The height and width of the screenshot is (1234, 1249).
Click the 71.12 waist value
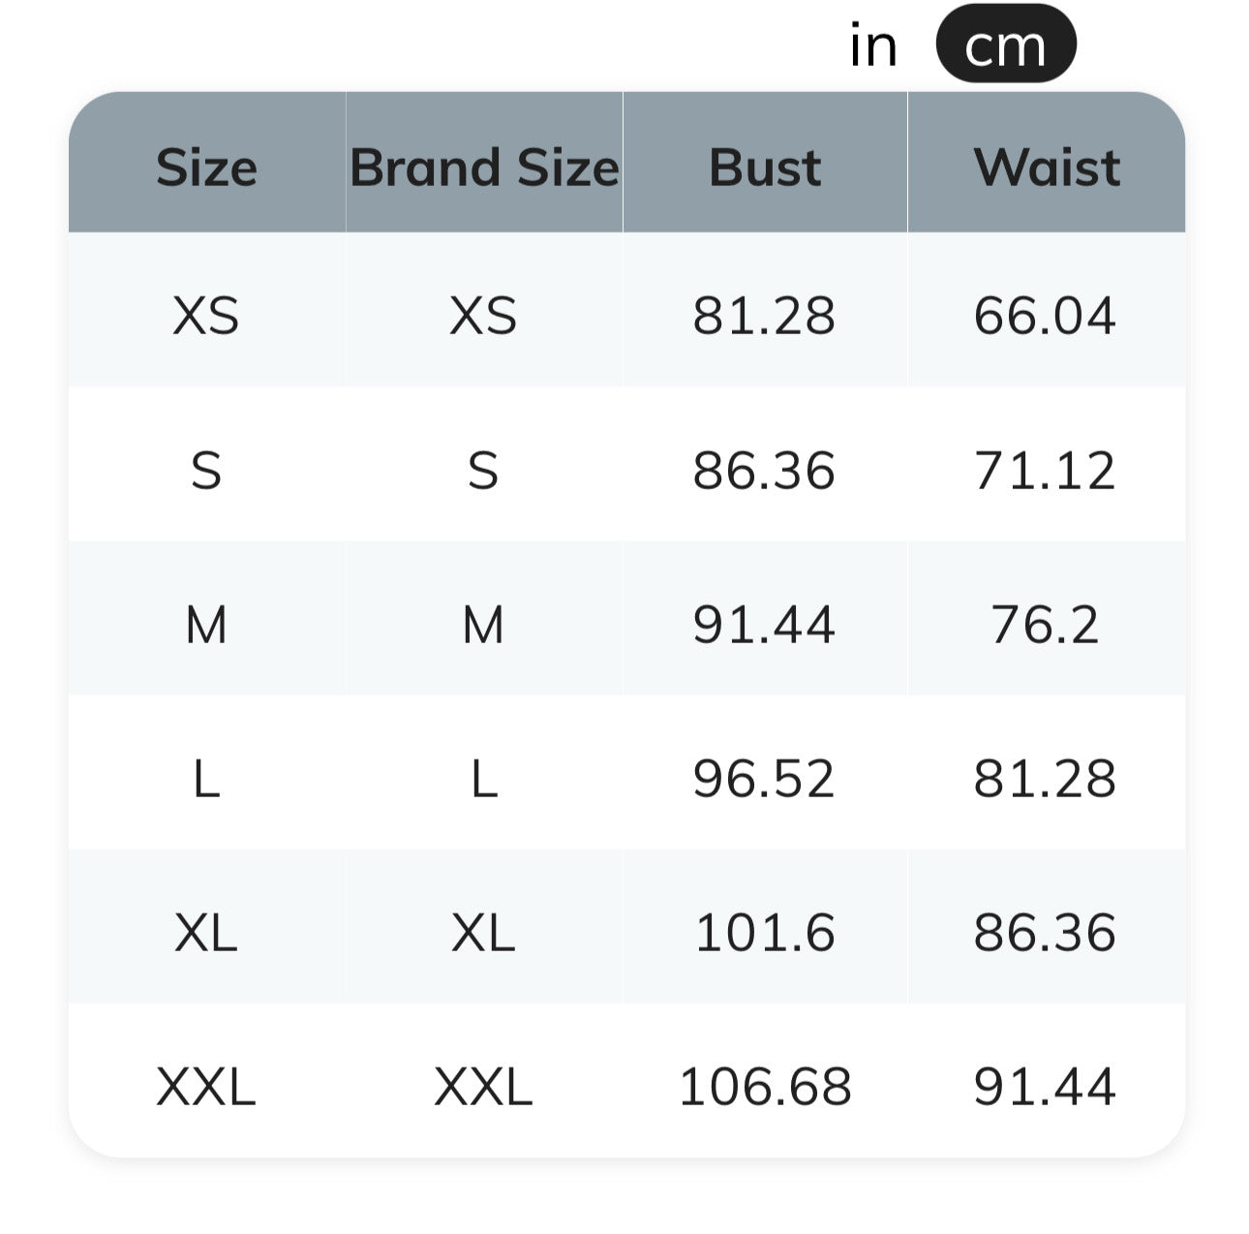[x=1045, y=471]
